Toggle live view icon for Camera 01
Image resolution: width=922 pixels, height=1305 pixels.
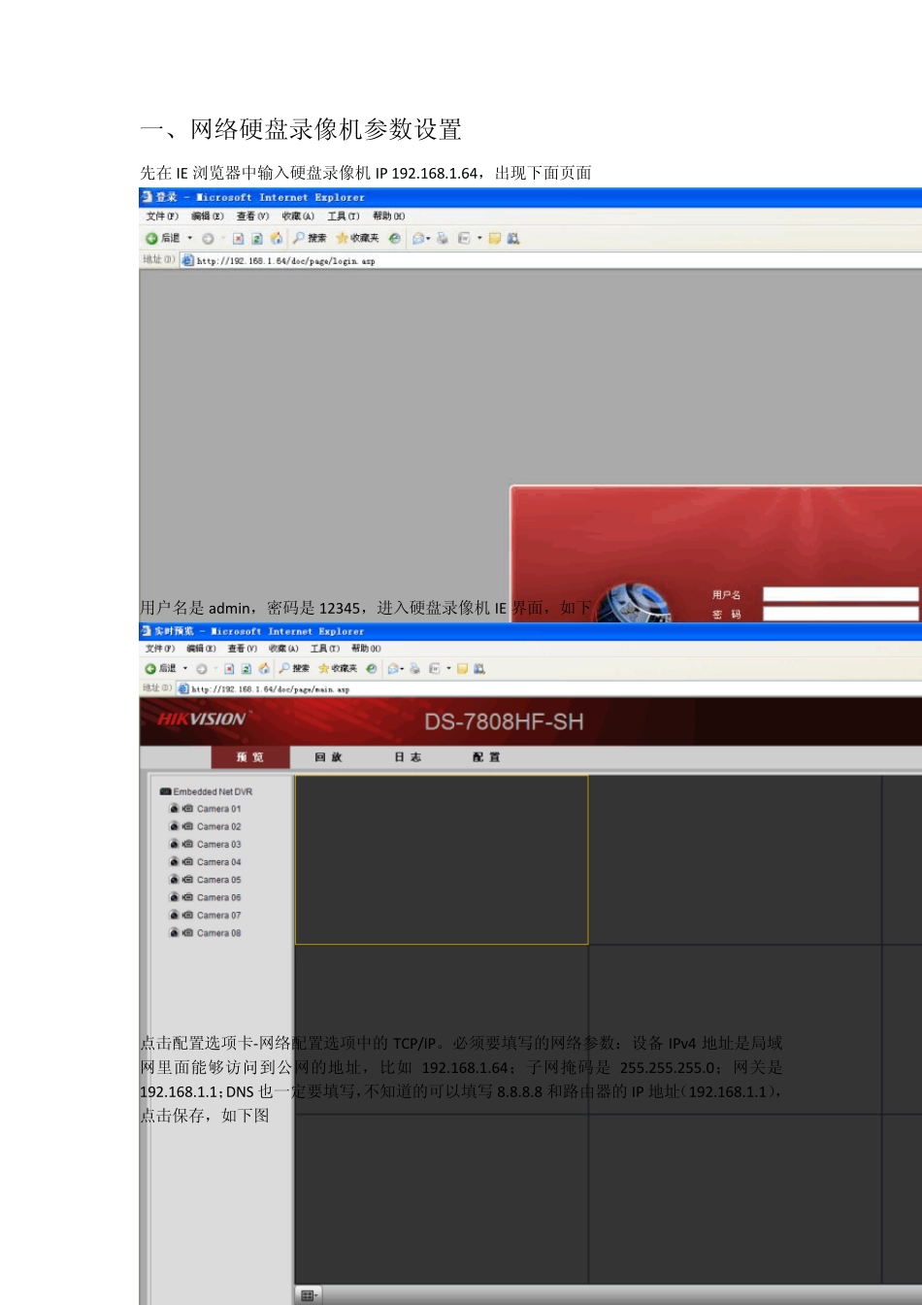point(175,809)
